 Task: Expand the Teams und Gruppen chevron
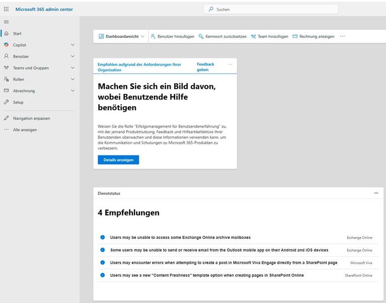tap(73, 68)
